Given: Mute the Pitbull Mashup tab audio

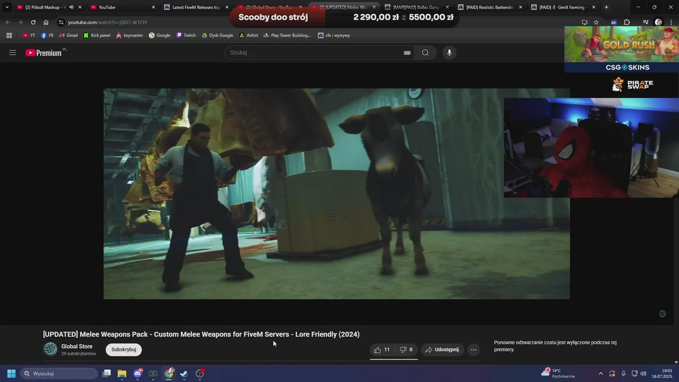Looking at the screenshot, I should click(71, 7).
